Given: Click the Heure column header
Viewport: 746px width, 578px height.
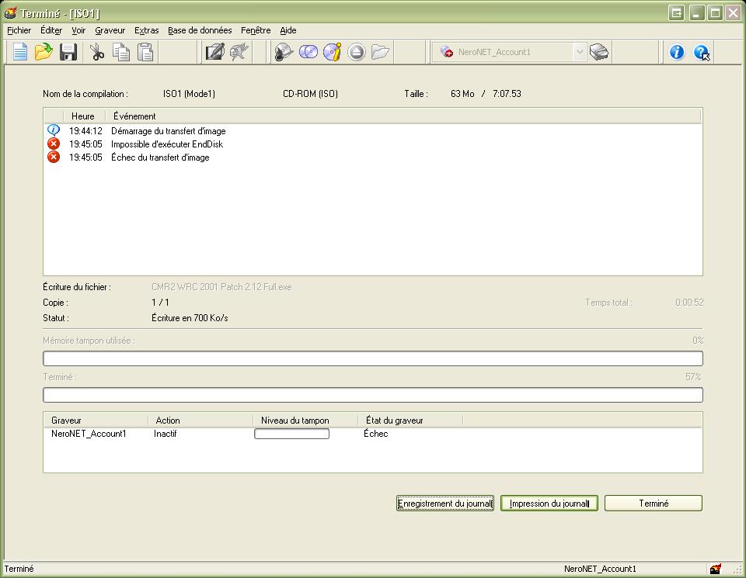Looking at the screenshot, I should 84,116.
